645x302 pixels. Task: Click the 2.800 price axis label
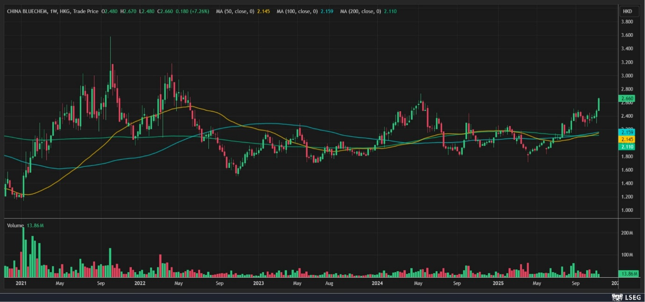[x=627, y=89]
